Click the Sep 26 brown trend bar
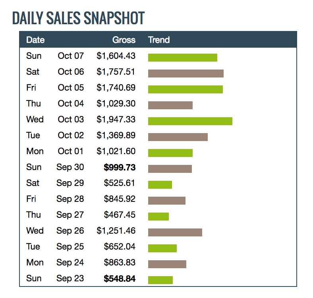 point(175,232)
